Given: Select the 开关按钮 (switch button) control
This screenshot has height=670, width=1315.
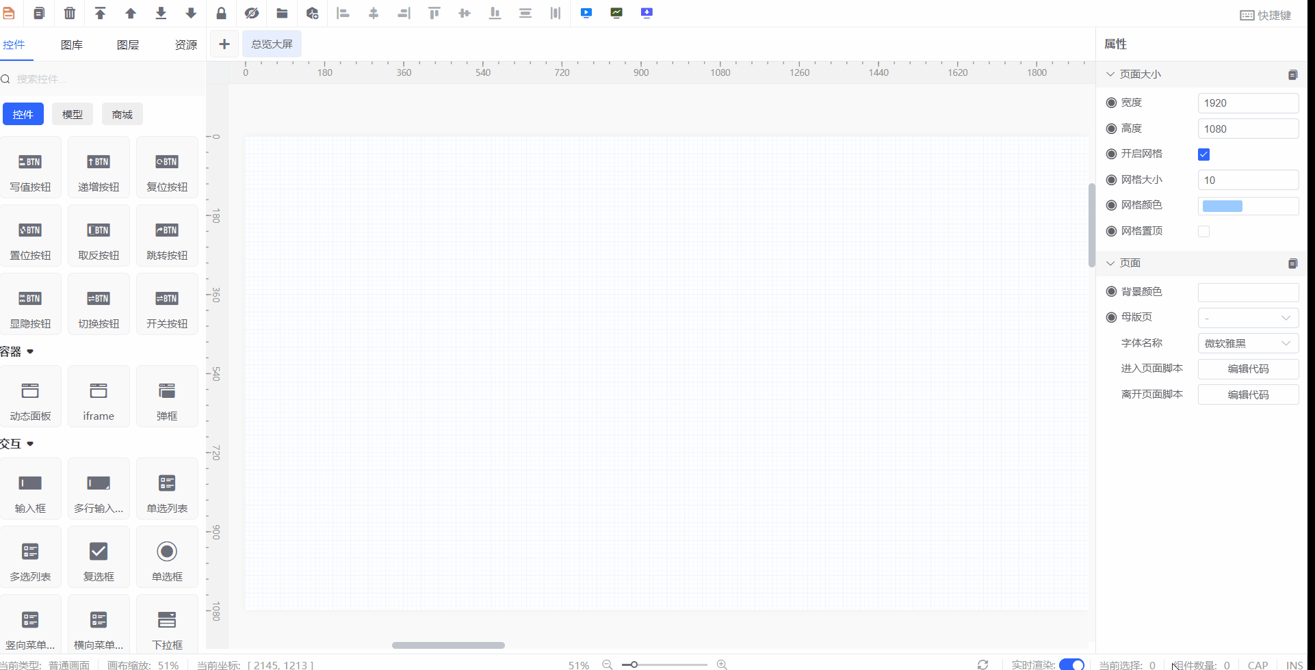Looking at the screenshot, I should point(166,304).
